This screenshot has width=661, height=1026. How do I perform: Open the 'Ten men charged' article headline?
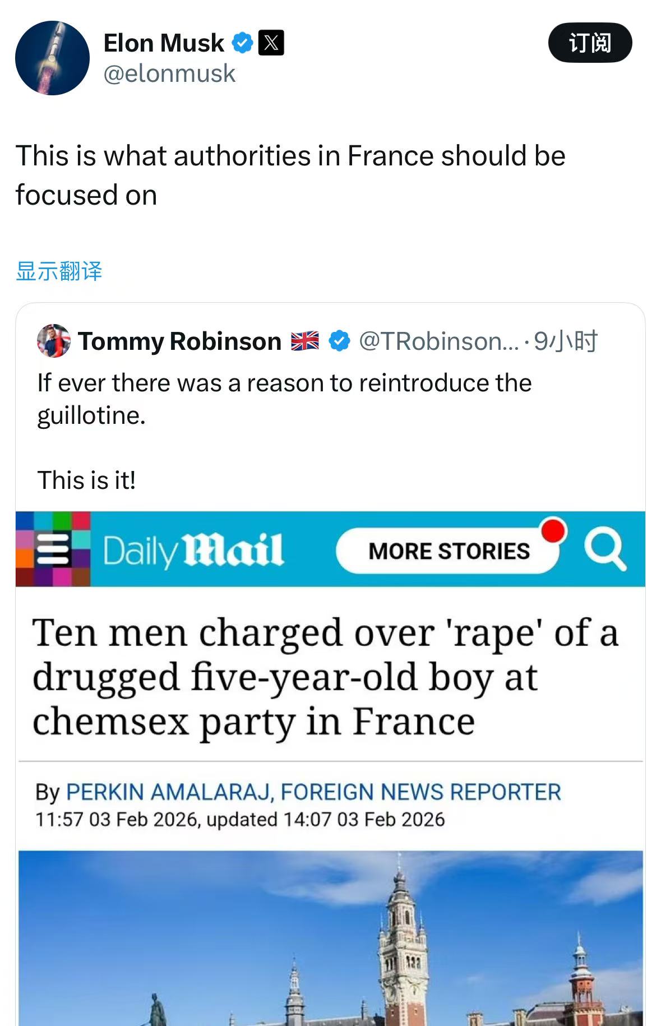[325, 677]
